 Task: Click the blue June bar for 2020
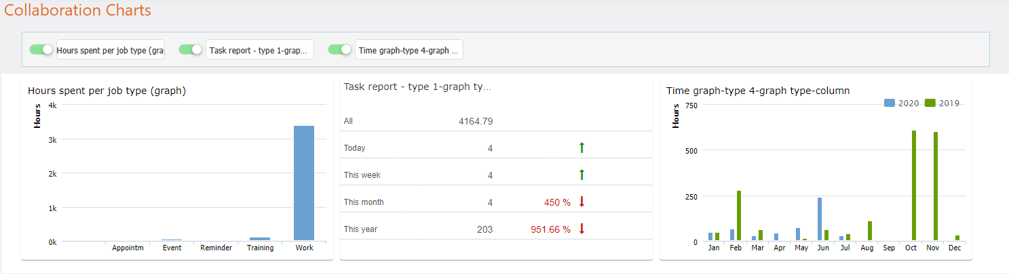click(820, 219)
